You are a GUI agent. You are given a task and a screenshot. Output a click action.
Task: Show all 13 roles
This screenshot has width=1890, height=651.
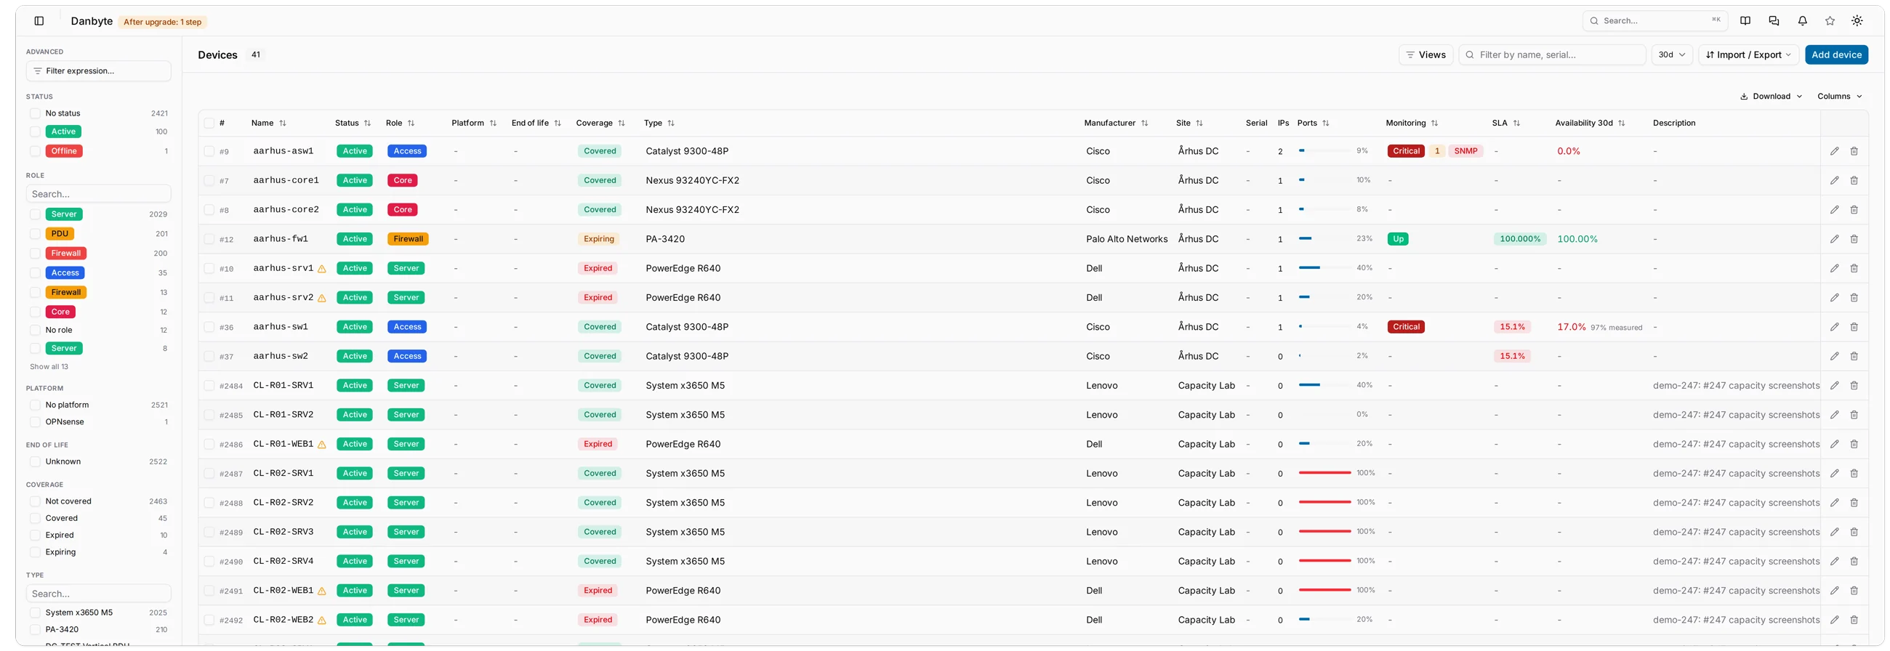(49, 367)
